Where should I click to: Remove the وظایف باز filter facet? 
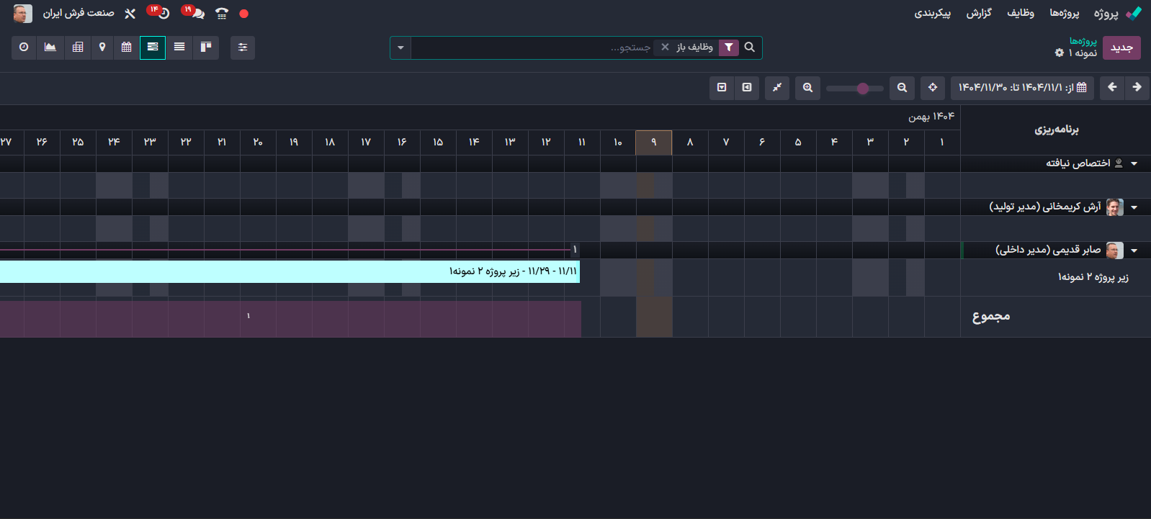(x=665, y=48)
